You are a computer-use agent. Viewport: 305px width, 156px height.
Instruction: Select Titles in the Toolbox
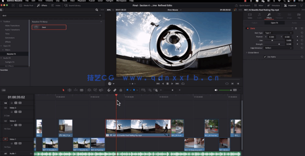[7, 34]
